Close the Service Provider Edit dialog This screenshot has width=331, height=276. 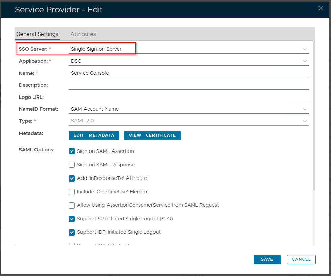coord(321,8)
